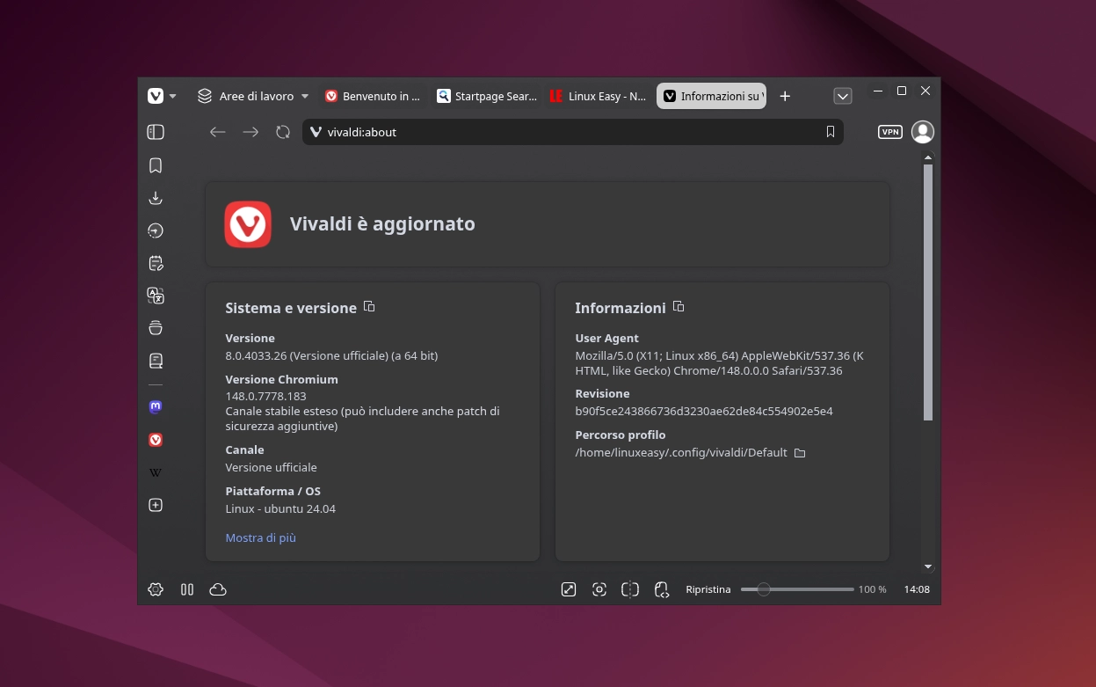Capture the page with camera icon
Image resolution: width=1096 pixels, height=687 pixels.
[599, 589]
